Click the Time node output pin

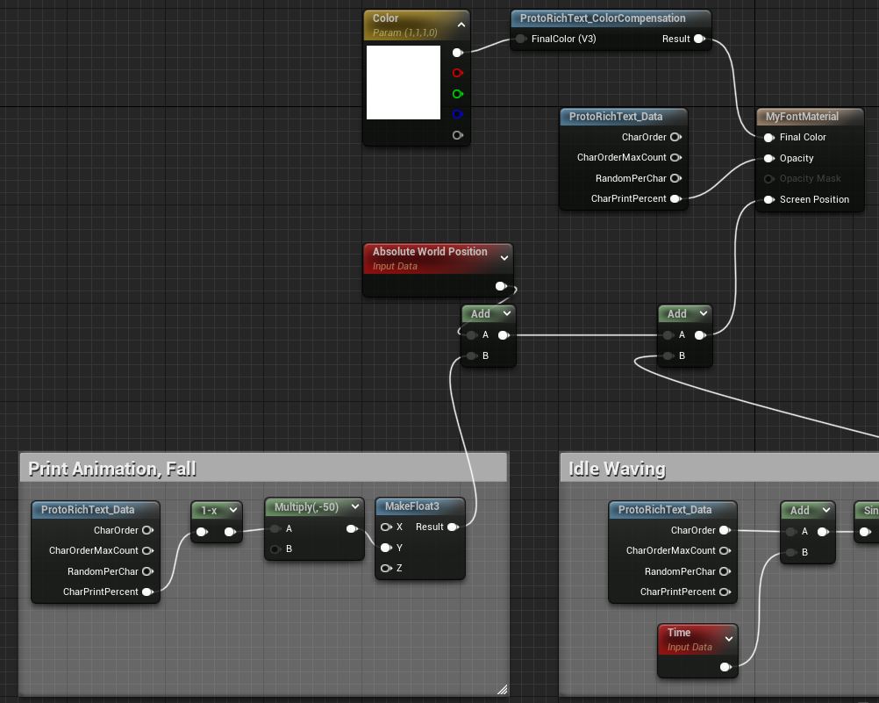[725, 667]
